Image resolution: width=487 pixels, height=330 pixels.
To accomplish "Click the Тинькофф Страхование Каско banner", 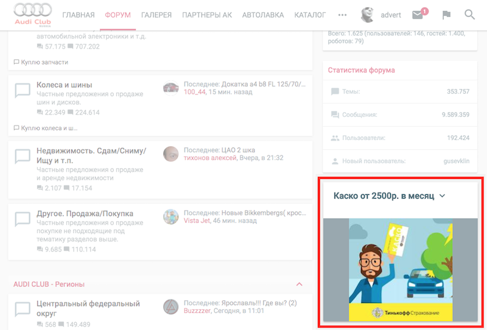I will point(401,270).
